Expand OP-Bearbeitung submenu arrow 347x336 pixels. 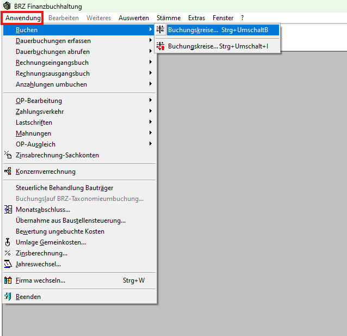pyautogui.click(x=151, y=100)
